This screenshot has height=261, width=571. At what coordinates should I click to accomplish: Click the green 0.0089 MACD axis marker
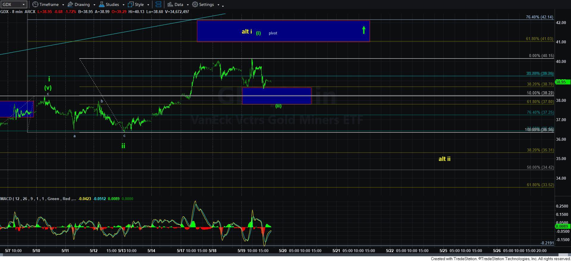tap(562, 226)
